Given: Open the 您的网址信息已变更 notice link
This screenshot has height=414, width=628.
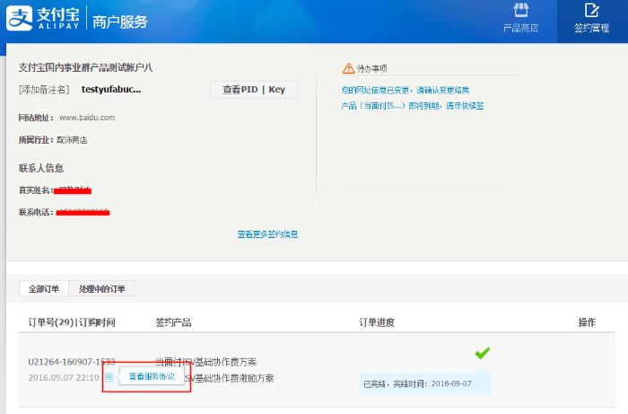Looking at the screenshot, I should click(406, 90).
